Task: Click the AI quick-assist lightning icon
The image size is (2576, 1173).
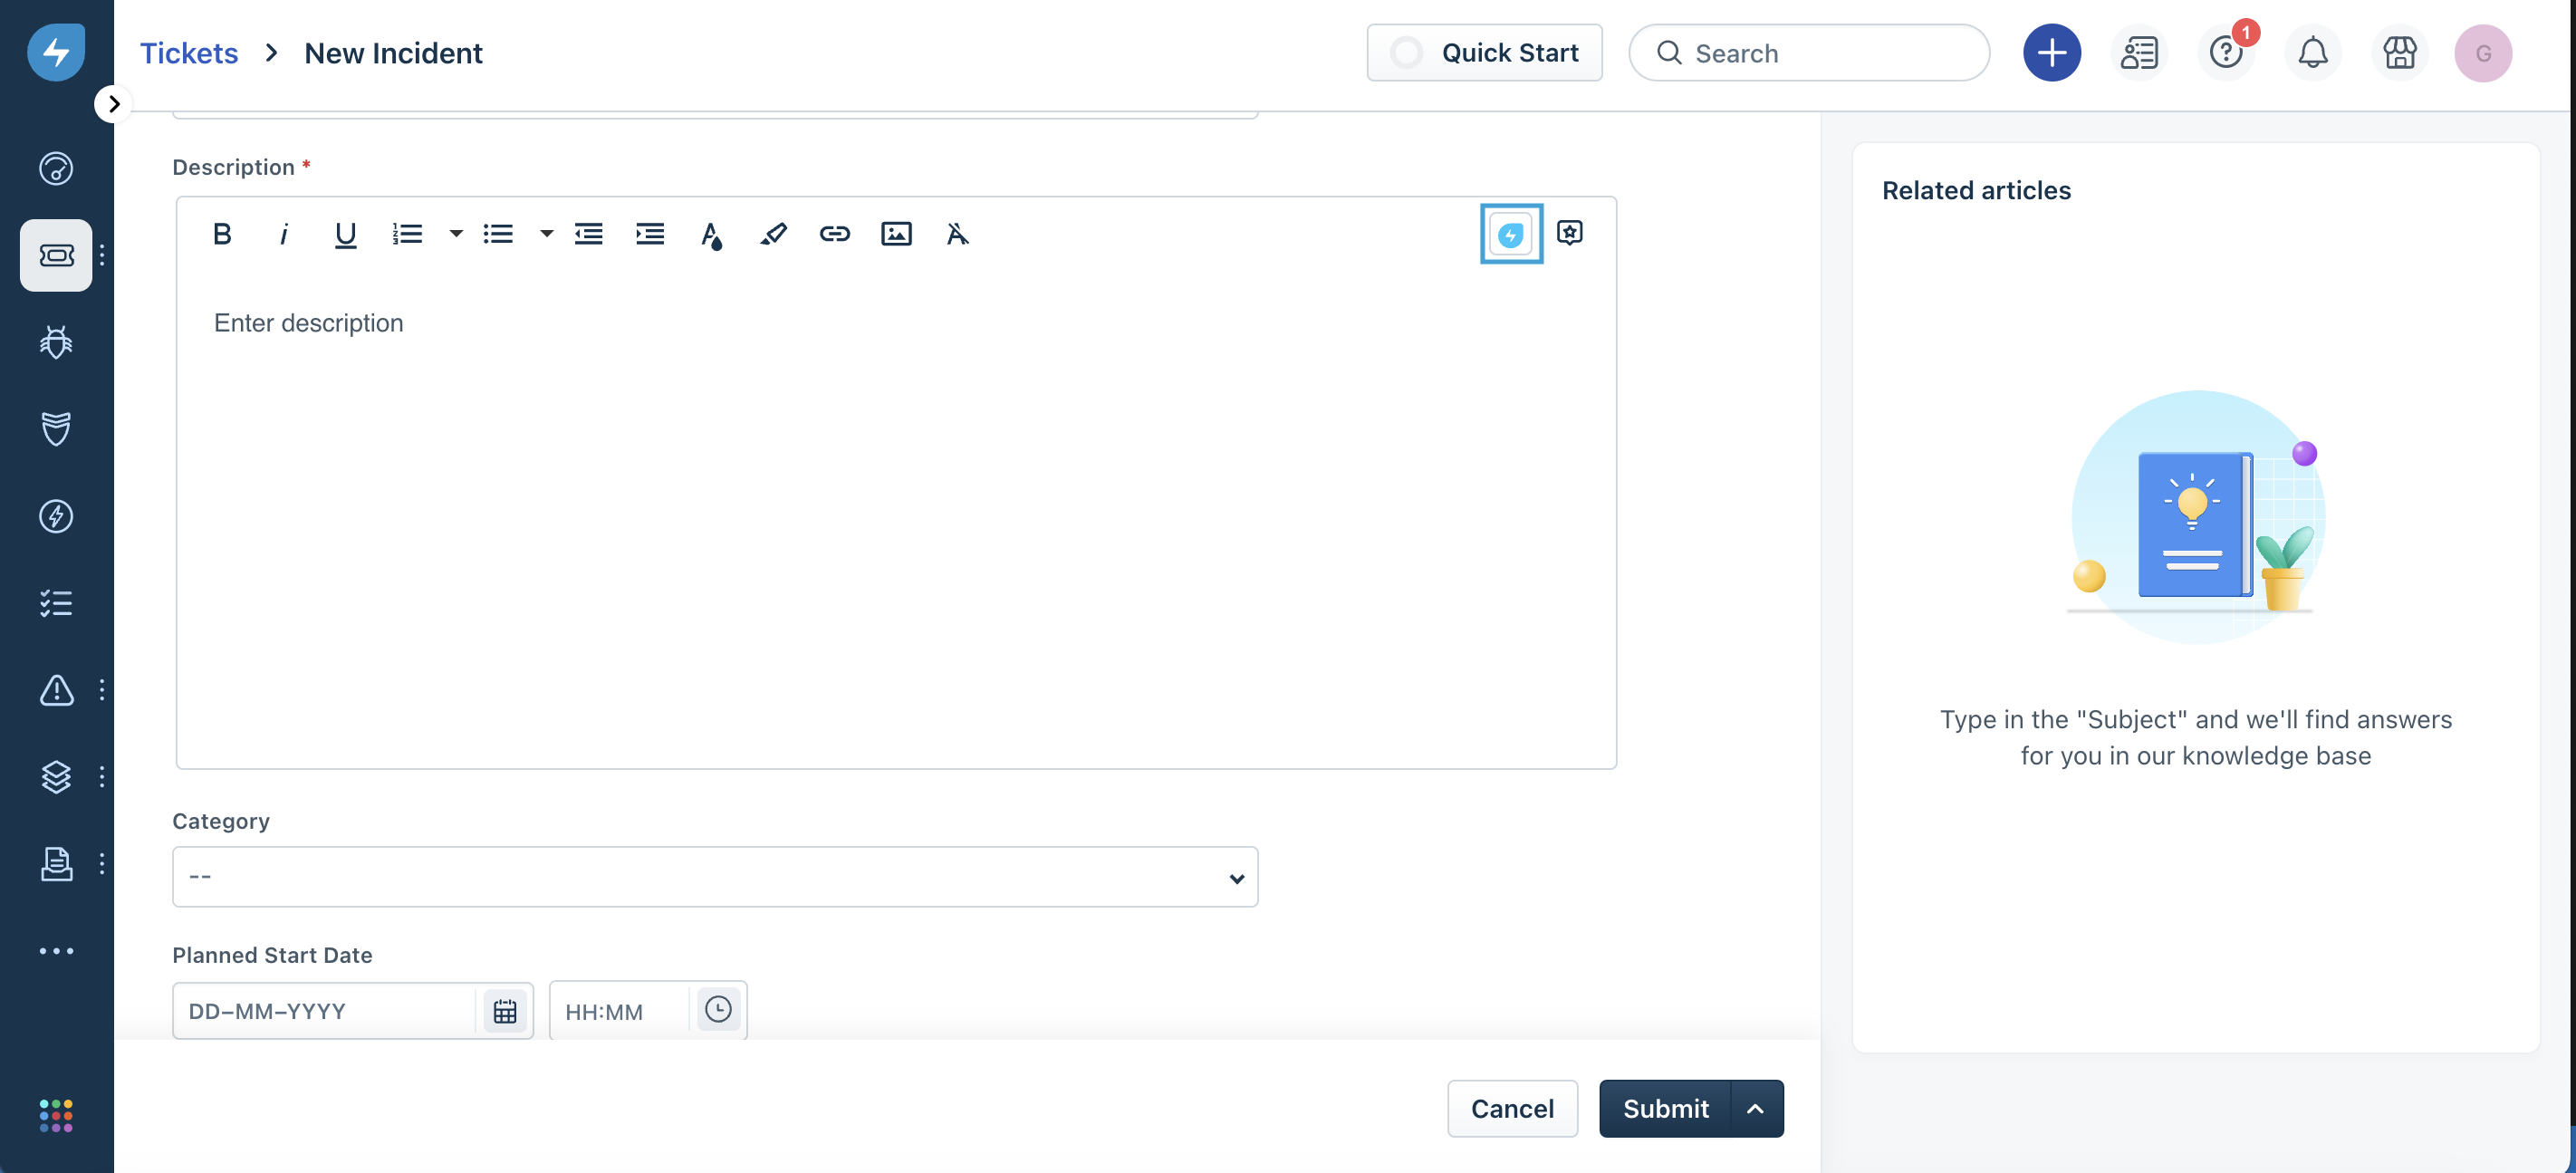Action: pos(1510,234)
